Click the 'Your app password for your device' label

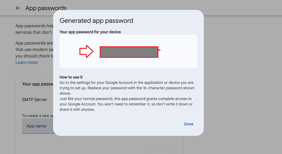pyautogui.click(x=90, y=32)
